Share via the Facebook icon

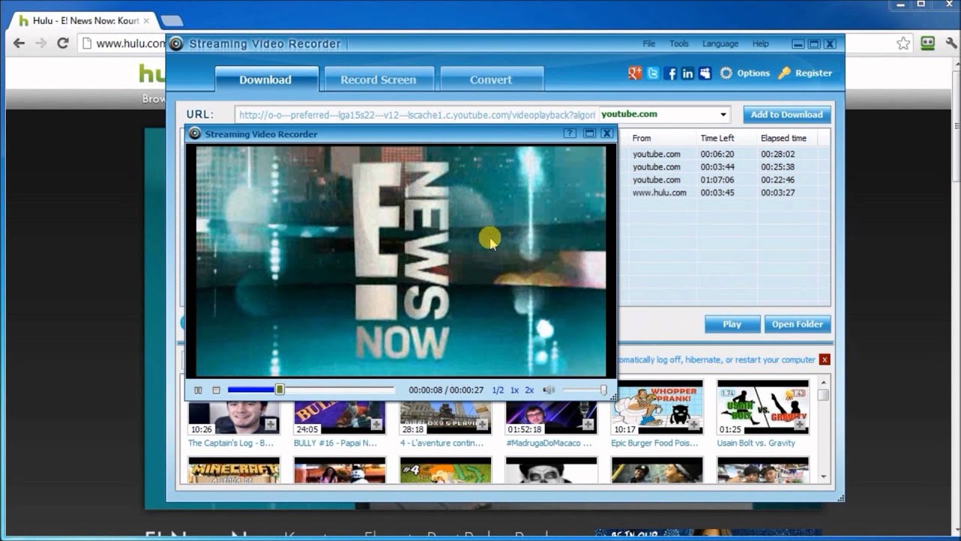tap(670, 73)
